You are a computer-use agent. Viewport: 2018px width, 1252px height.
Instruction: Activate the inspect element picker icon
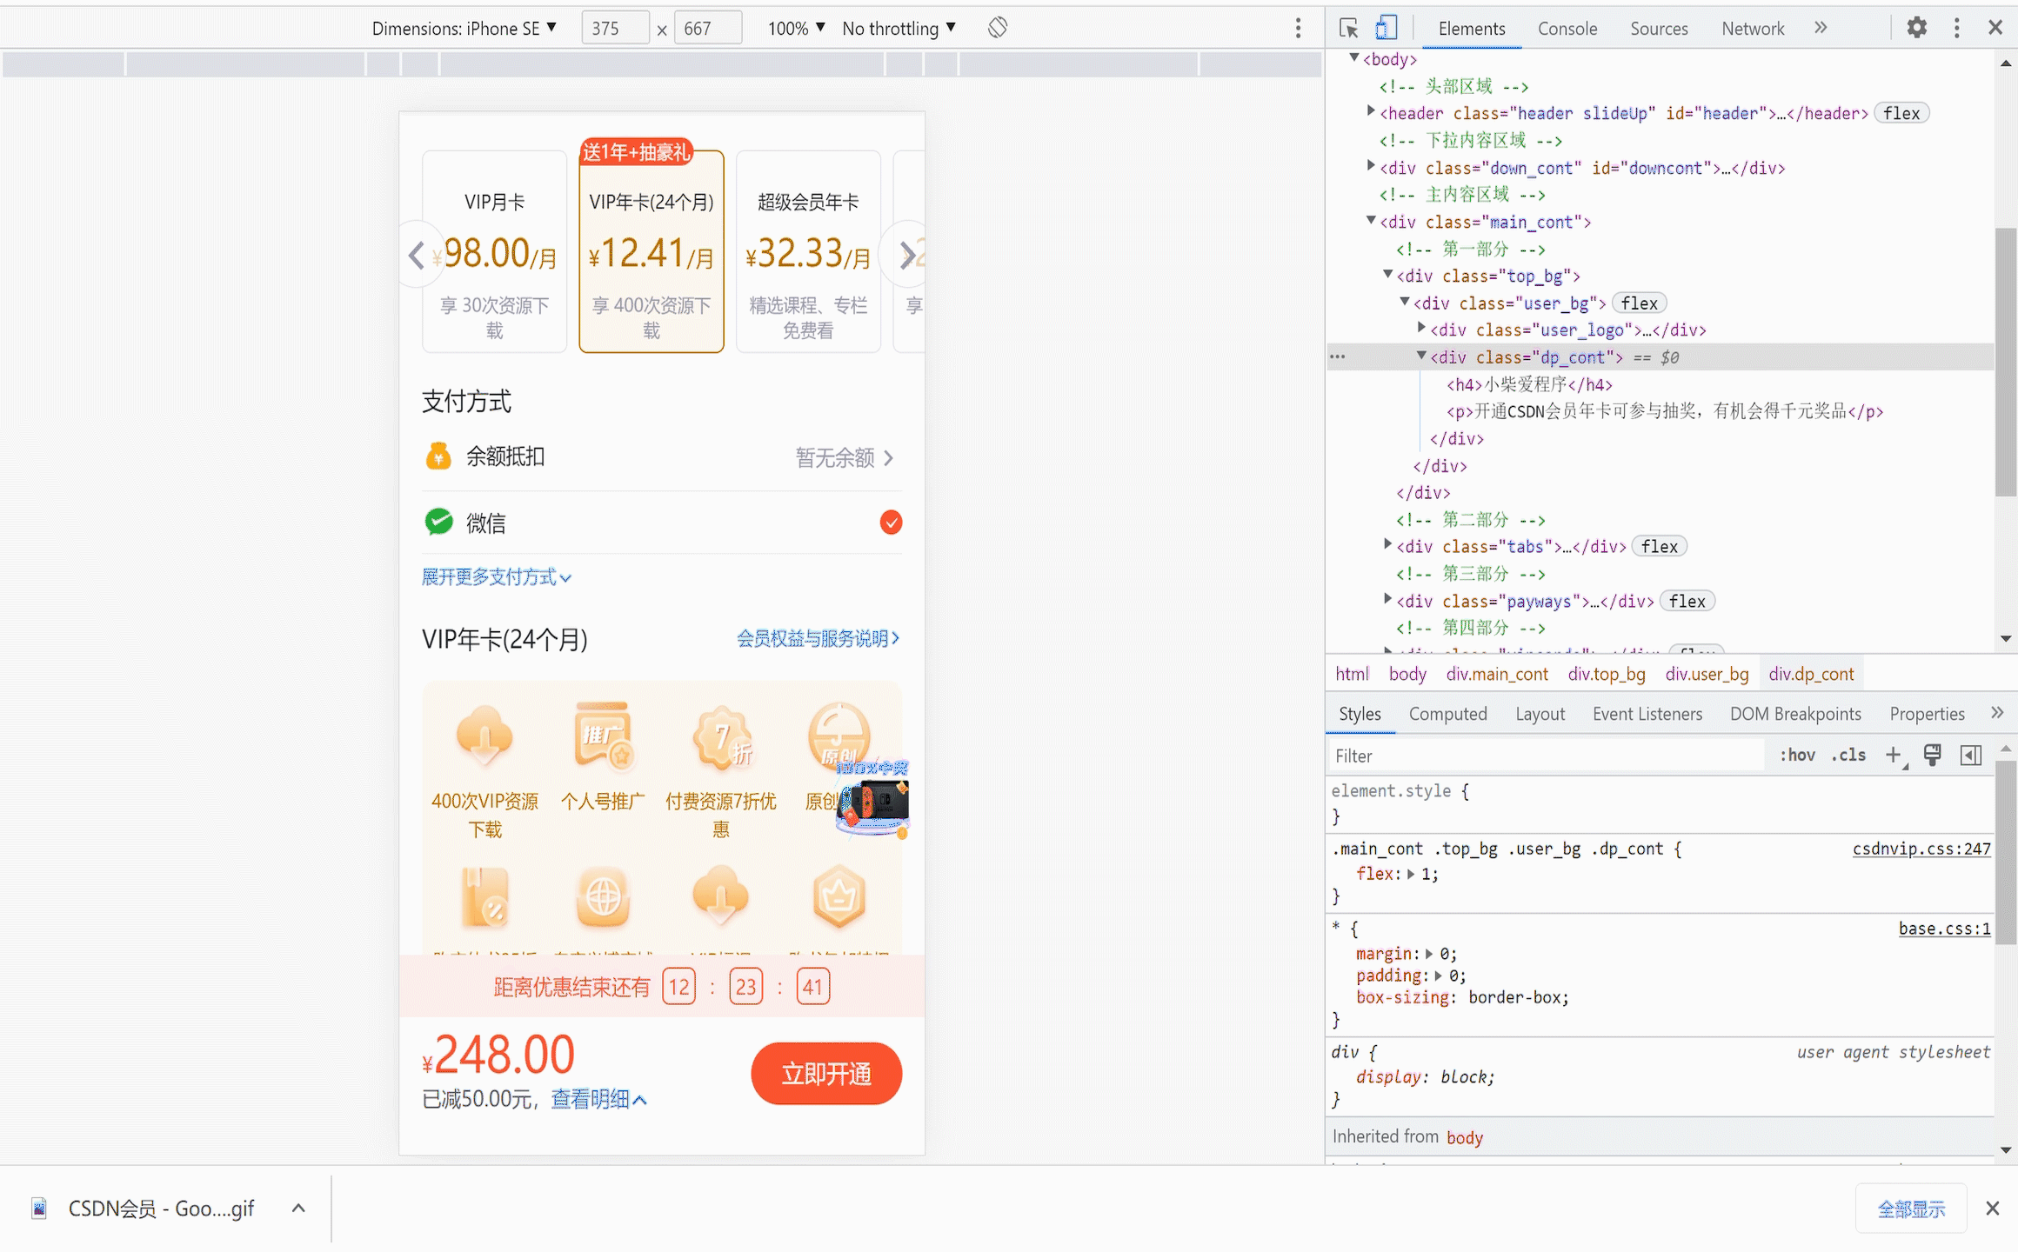pos(1348,28)
